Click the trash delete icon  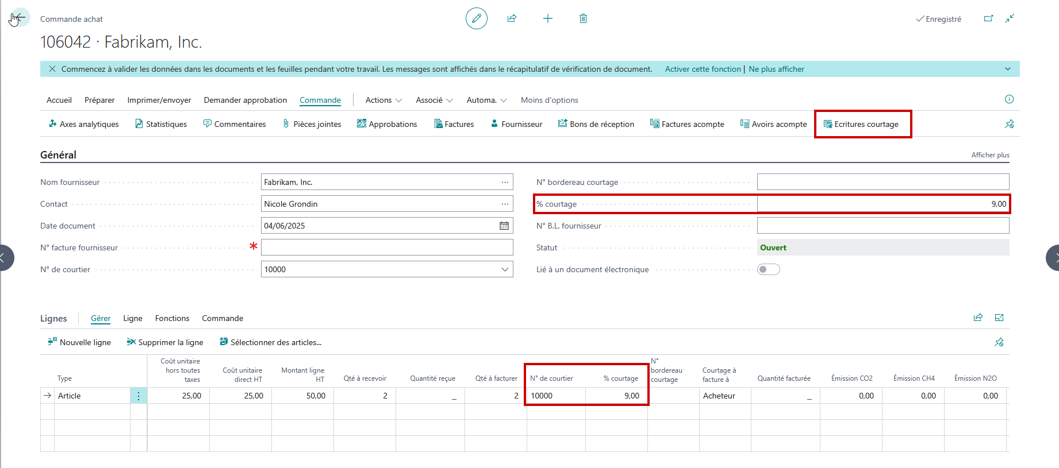[x=583, y=18]
